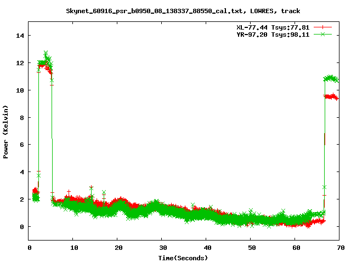The image size is (351, 263).
Task: Click the red XL legend line sample
Action: (322, 27)
